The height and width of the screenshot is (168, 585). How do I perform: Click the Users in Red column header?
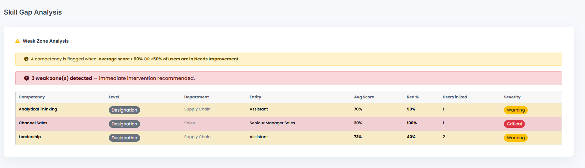click(x=455, y=97)
